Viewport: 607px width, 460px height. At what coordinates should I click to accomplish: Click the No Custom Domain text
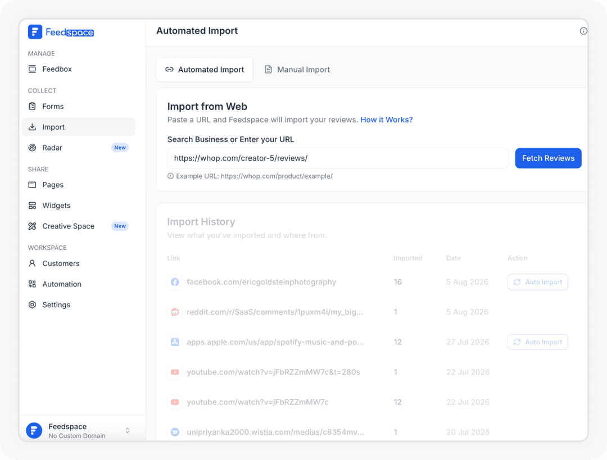76,436
